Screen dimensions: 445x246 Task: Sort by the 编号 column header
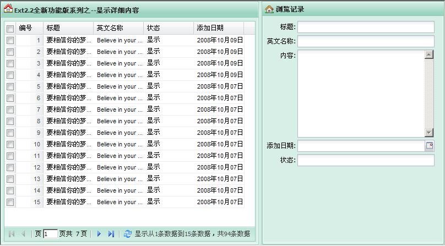(x=30, y=28)
